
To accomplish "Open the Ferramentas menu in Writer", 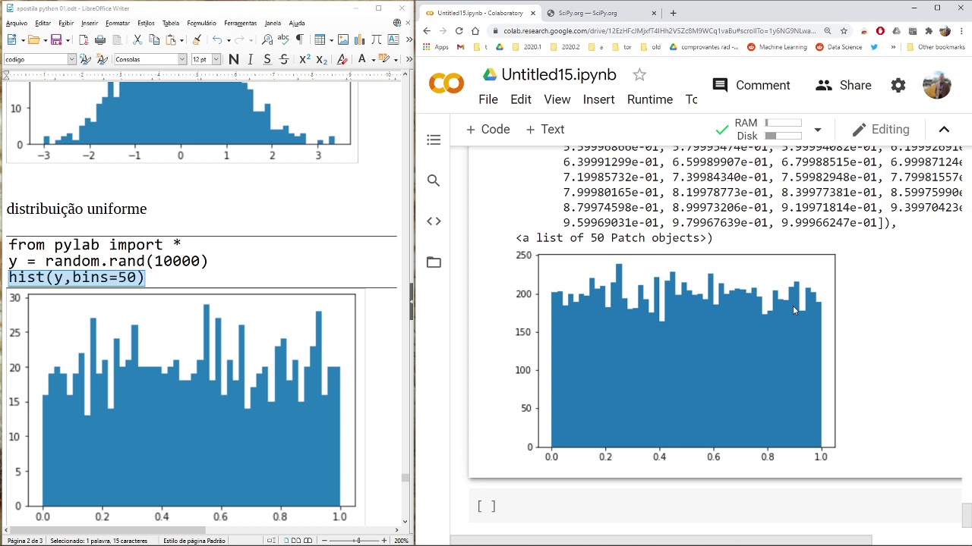I will (x=240, y=23).
